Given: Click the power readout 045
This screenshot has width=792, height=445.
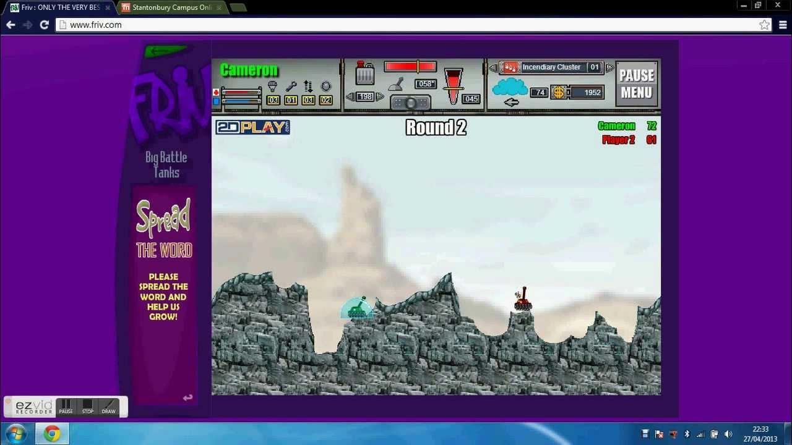Looking at the screenshot, I should 471,99.
